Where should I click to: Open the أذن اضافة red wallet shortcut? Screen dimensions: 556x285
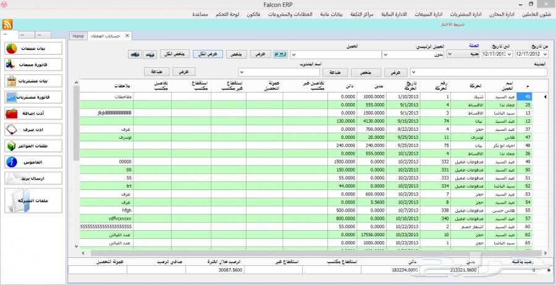(x=33, y=114)
